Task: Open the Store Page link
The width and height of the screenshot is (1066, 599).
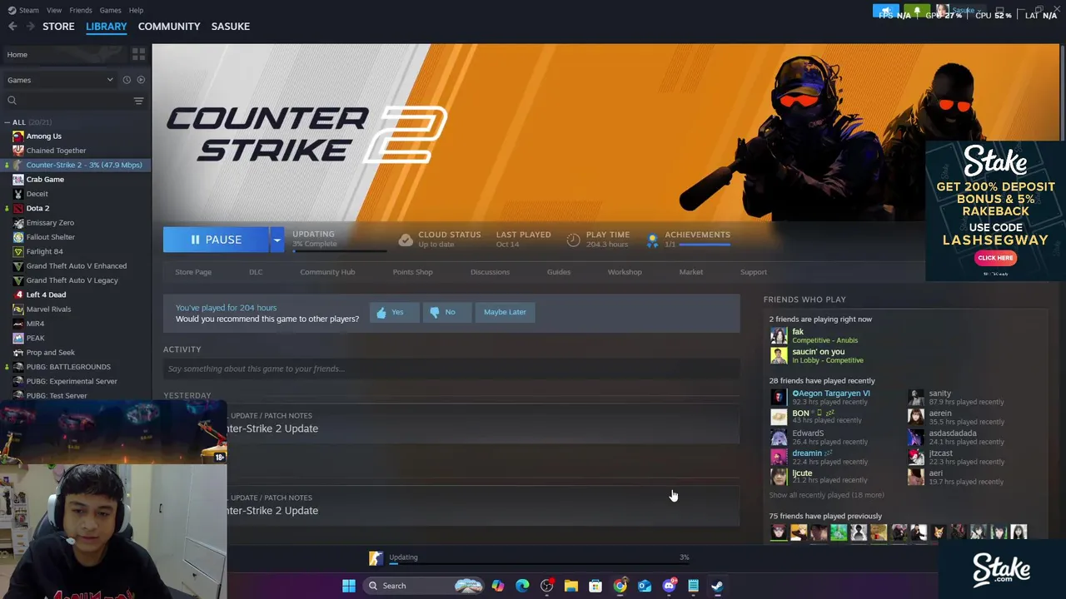Action: [x=193, y=272]
